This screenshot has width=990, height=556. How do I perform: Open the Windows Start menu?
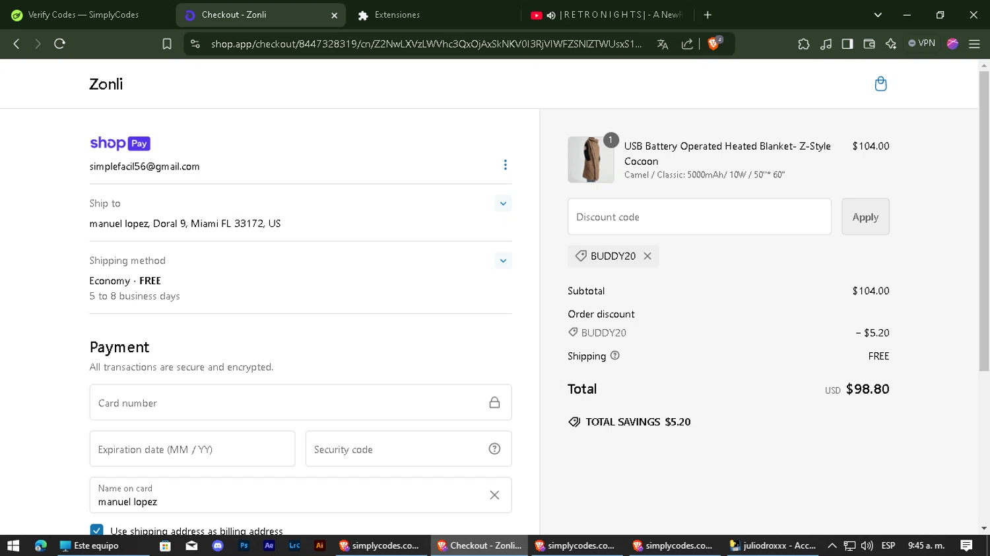pos(13,545)
